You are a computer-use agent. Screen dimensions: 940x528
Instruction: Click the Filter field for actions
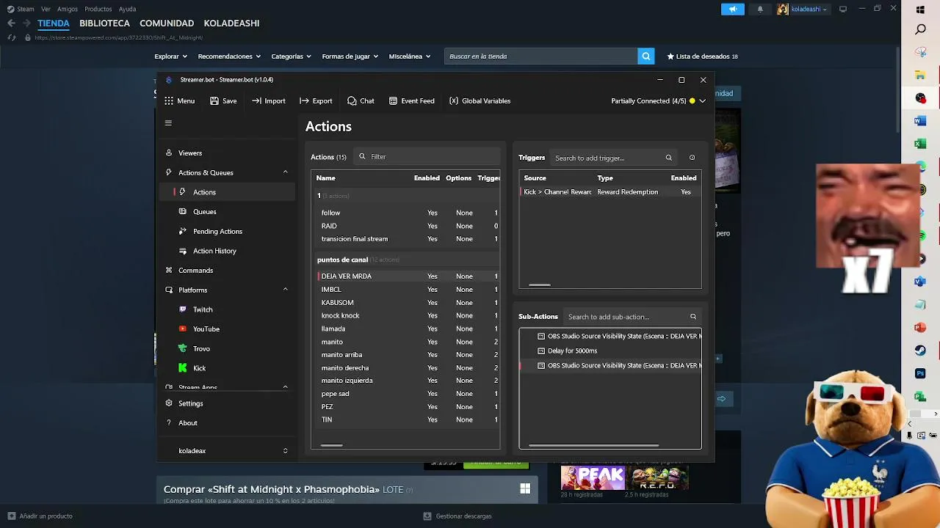click(427, 157)
